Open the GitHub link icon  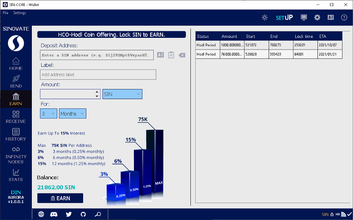pyautogui.click(x=83, y=214)
